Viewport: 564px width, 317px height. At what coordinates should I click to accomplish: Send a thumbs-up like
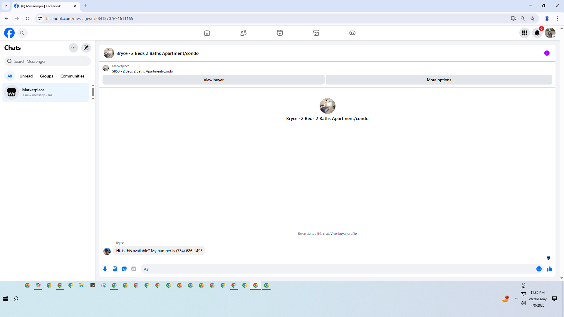point(549,269)
